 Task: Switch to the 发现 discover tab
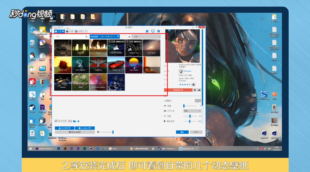click(x=70, y=31)
